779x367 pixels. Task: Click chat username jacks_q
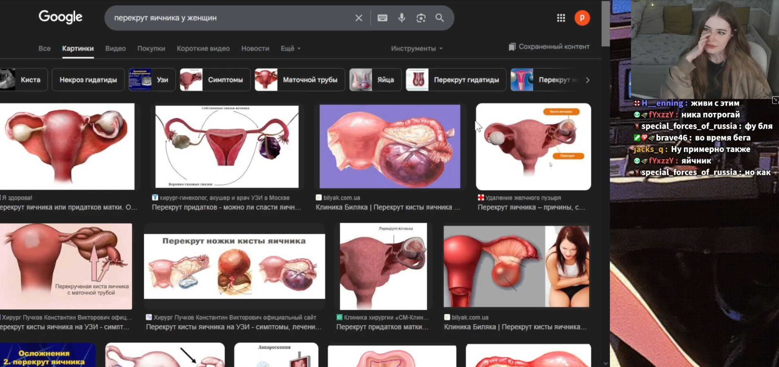pyautogui.click(x=648, y=149)
